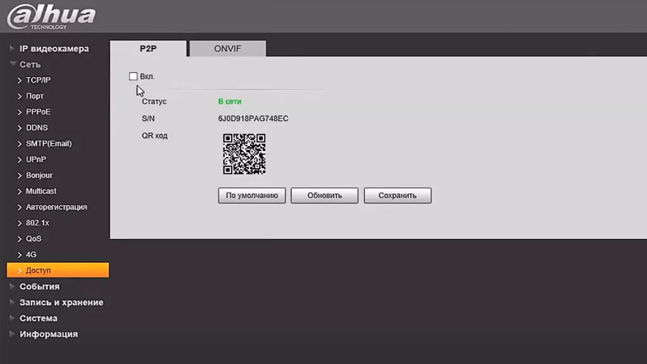Click the Dahua Technology logo
647x364 pixels.
coord(51,16)
